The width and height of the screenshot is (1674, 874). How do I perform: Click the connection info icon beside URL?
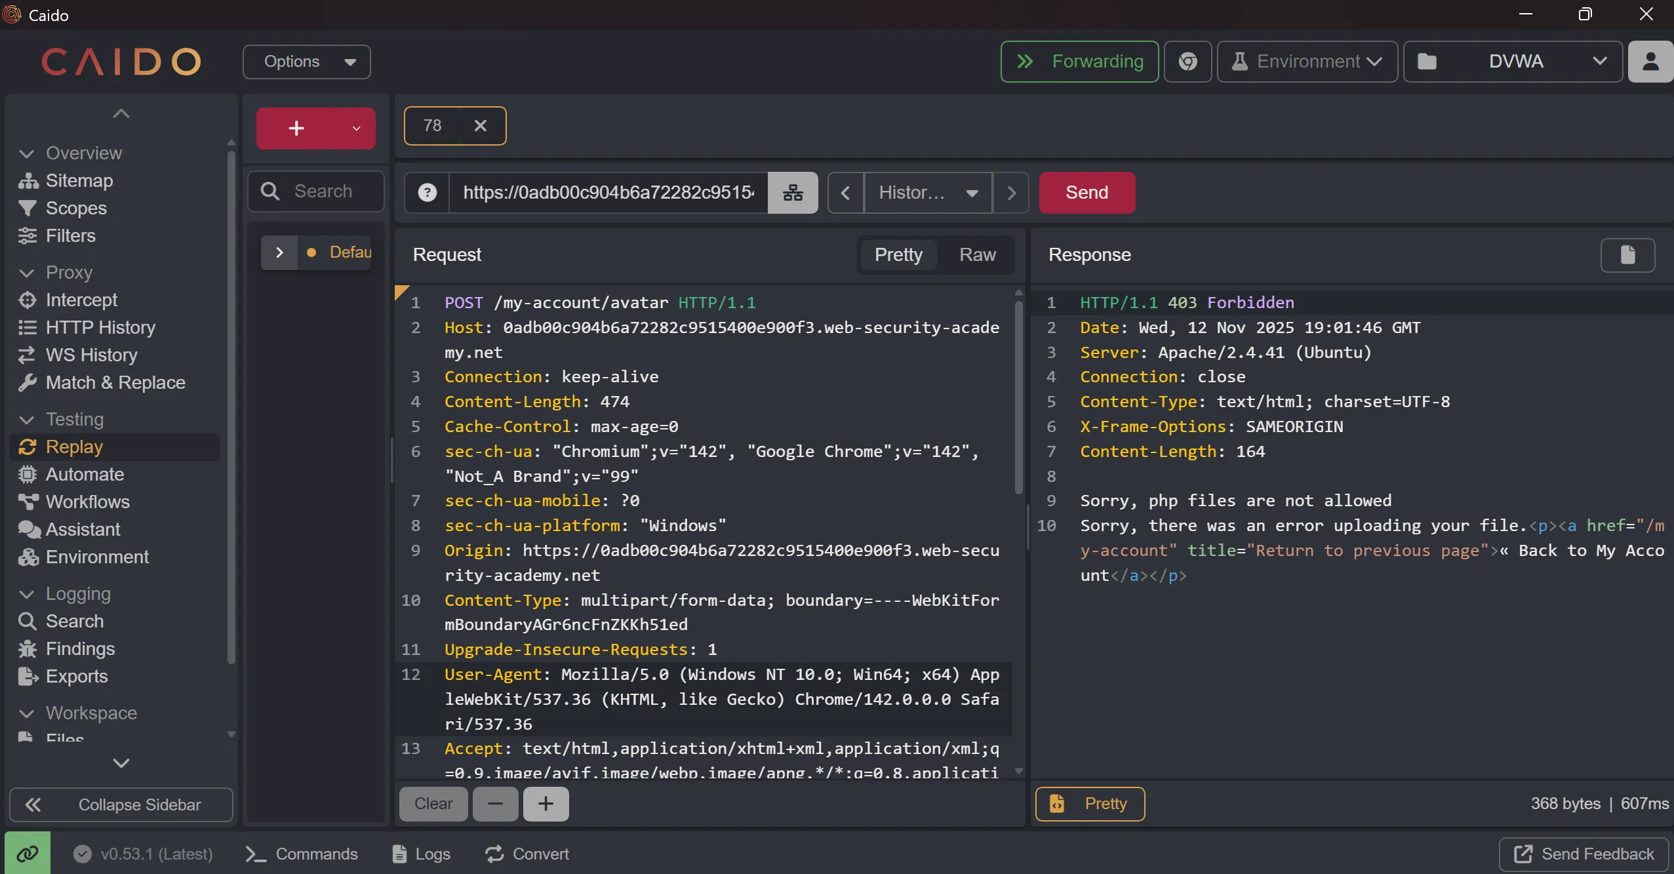pos(793,193)
